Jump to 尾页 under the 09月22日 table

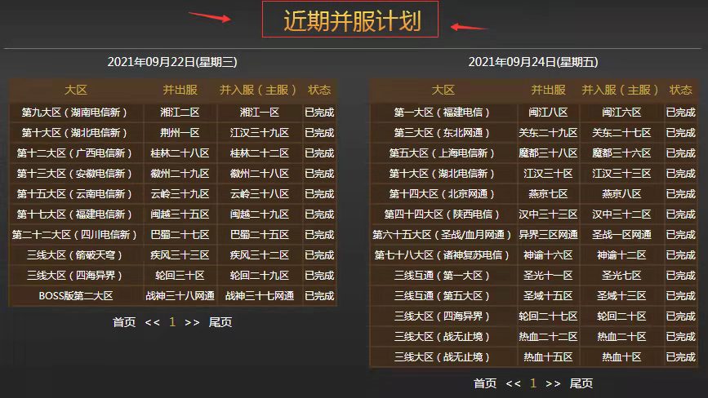click(x=220, y=322)
